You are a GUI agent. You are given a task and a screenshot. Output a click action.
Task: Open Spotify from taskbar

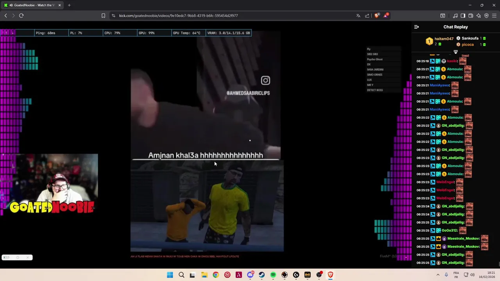coord(273,275)
